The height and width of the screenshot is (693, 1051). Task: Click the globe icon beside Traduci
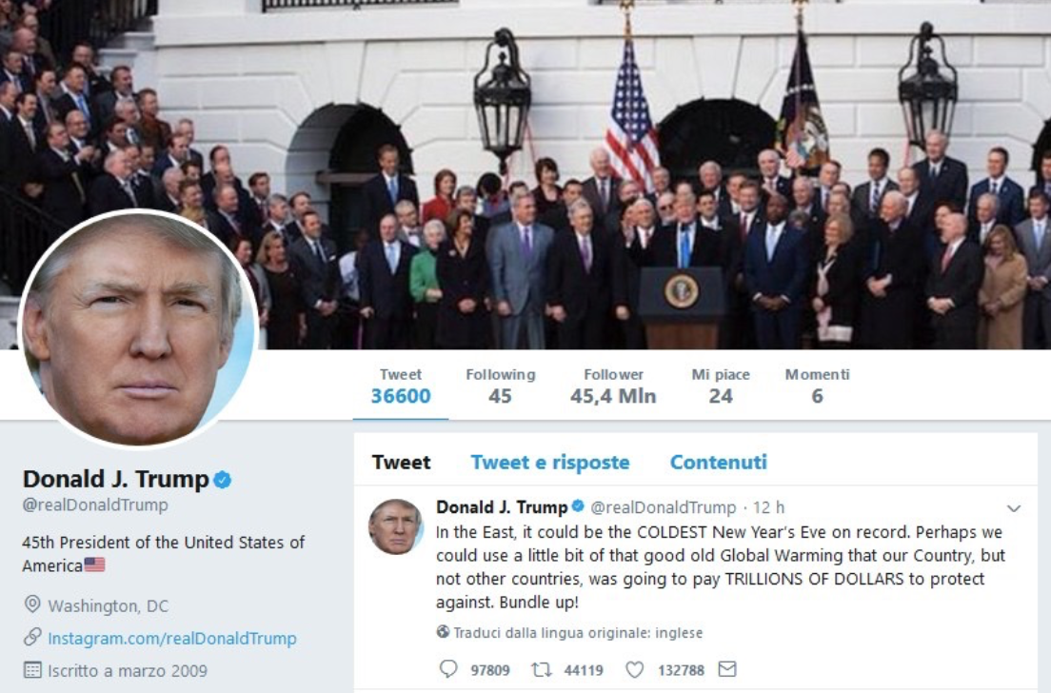443,632
